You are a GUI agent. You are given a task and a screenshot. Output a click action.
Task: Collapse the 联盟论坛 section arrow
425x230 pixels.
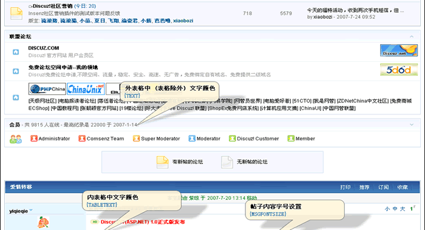(412, 36)
